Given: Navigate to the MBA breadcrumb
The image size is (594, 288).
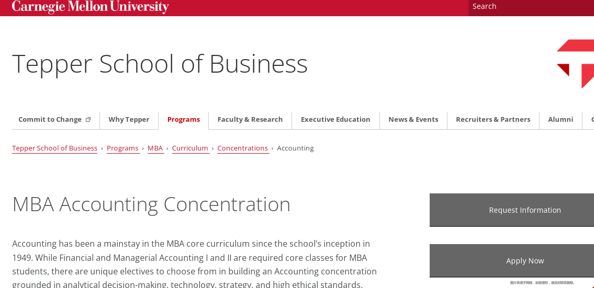Looking at the screenshot, I should tap(155, 148).
